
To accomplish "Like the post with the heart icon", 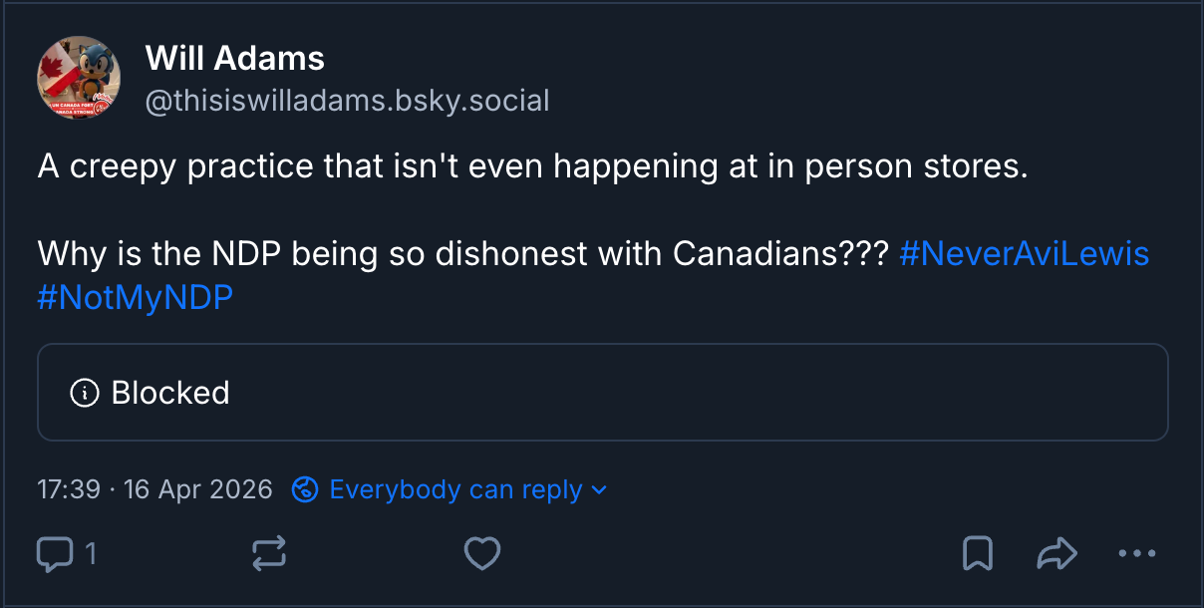I will pyautogui.click(x=482, y=553).
